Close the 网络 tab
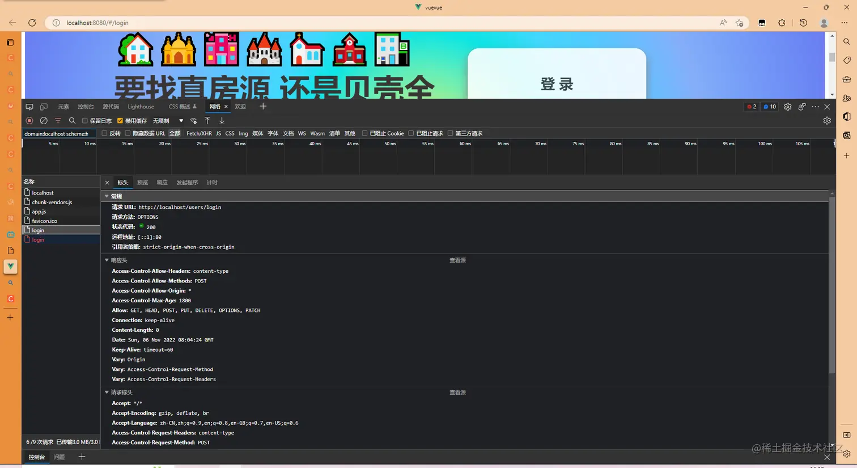This screenshot has width=857, height=468. tap(226, 107)
